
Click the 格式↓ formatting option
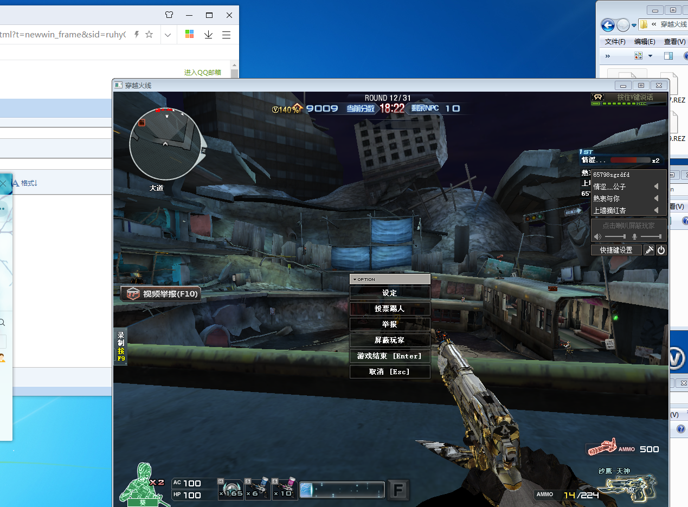click(25, 183)
